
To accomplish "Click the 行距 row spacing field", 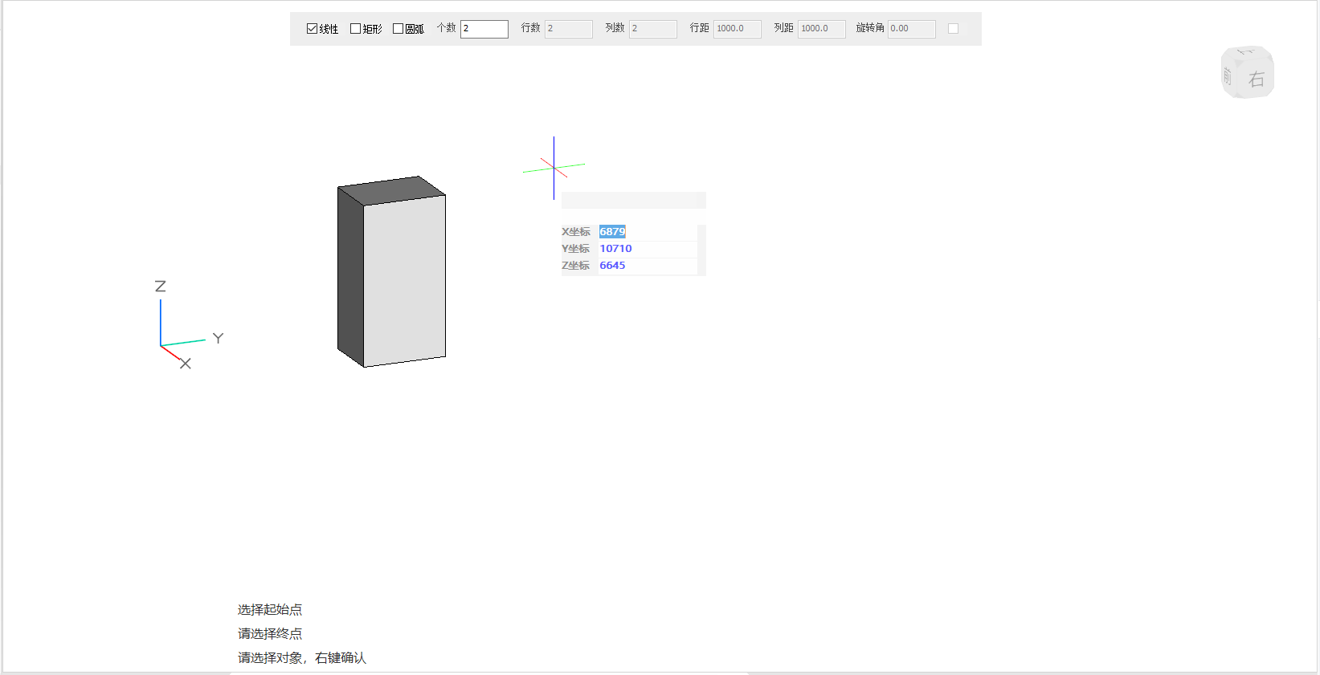I will [x=738, y=29].
